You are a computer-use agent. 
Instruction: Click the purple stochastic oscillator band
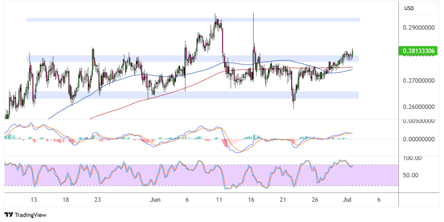202,175
